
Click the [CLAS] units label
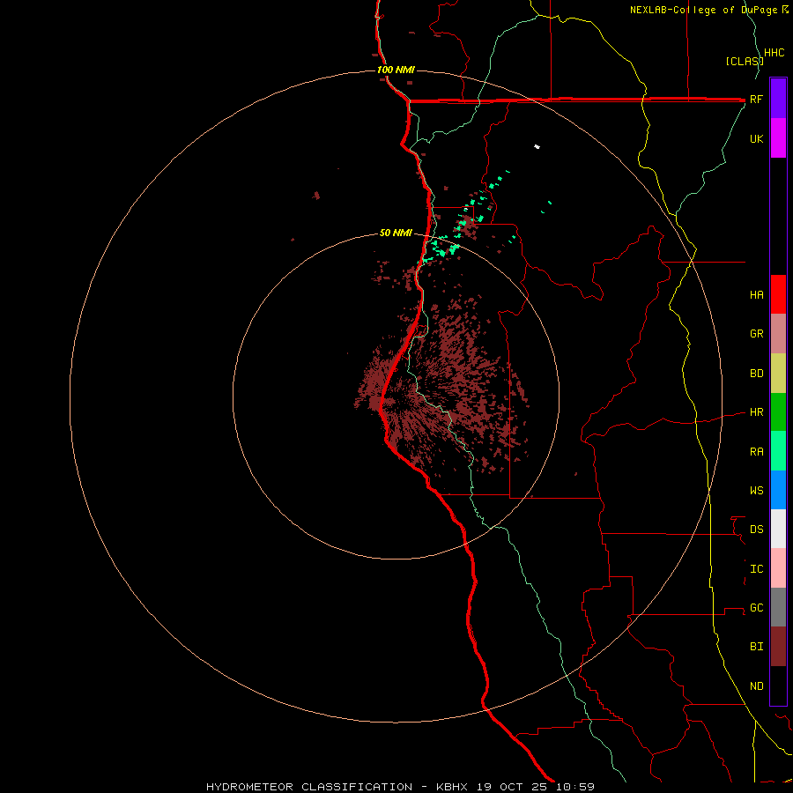pos(745,61)
